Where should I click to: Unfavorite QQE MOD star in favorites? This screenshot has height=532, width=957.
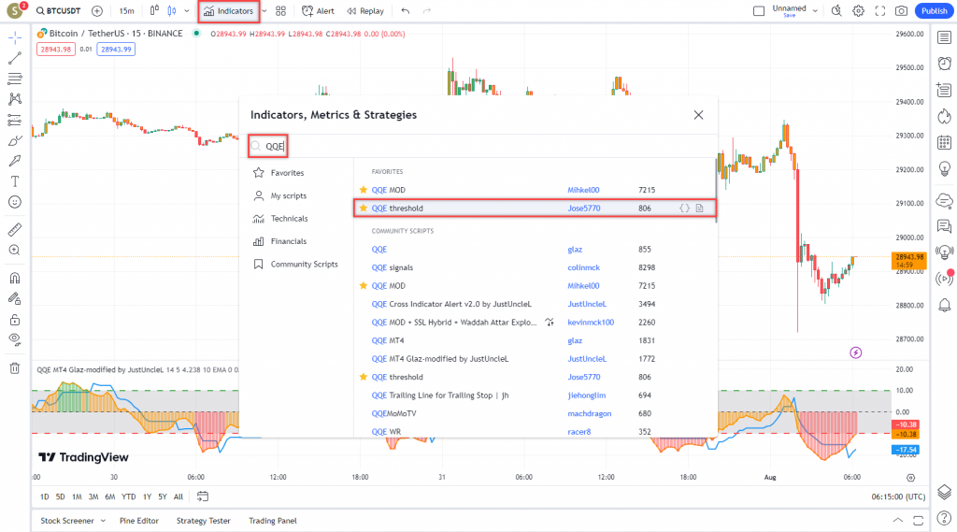(x=364, y=190)
